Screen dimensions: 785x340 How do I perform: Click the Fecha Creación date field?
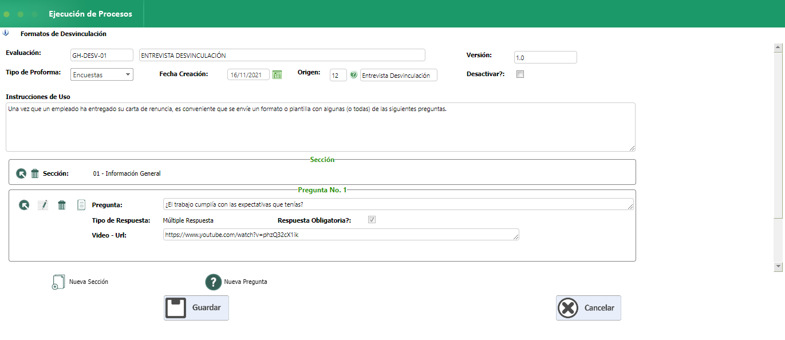pos(248,75)
